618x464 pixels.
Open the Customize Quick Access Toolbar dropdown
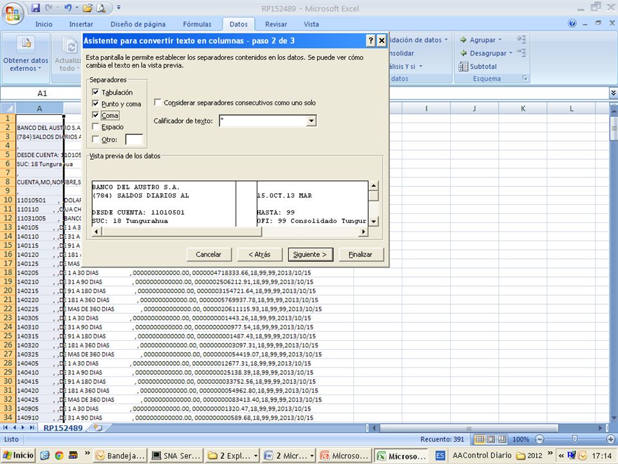point(118,8)
